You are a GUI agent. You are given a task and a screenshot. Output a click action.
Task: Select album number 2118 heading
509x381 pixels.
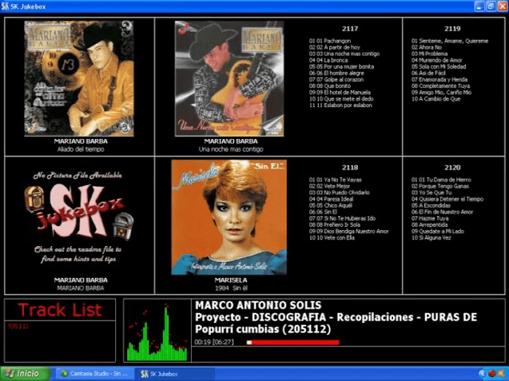[350, 167]
